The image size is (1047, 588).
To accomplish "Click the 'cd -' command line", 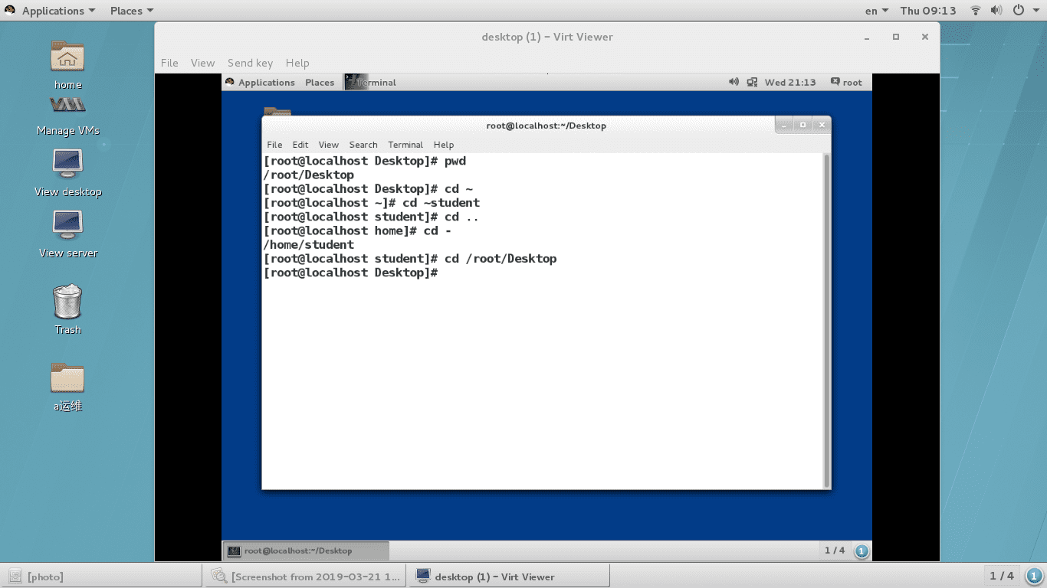I will (x=357, y=230).
